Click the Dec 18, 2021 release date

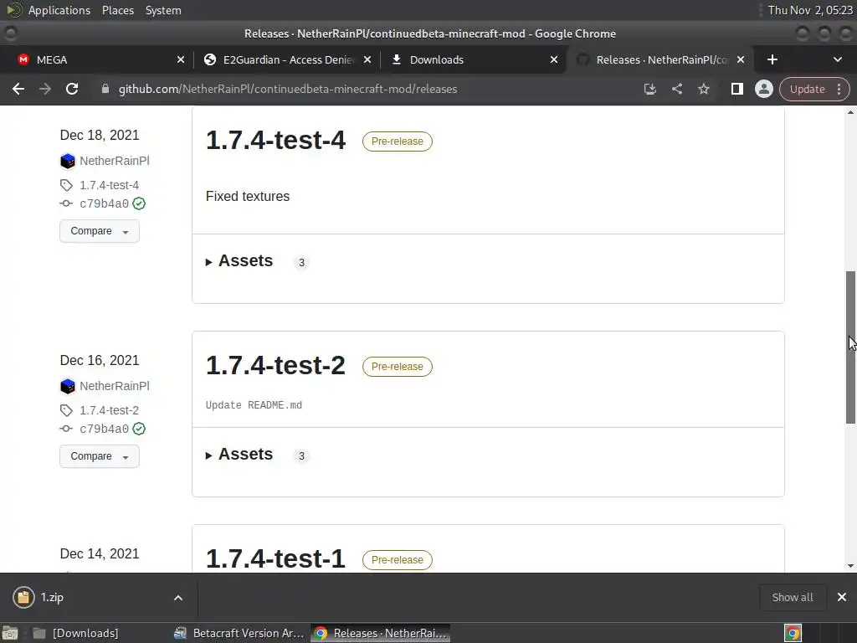100,135
